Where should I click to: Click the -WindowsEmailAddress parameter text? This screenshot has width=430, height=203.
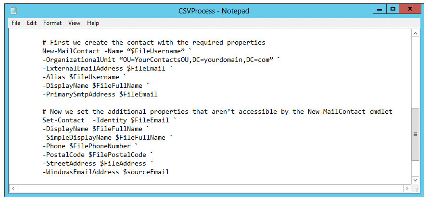point(81,172)
